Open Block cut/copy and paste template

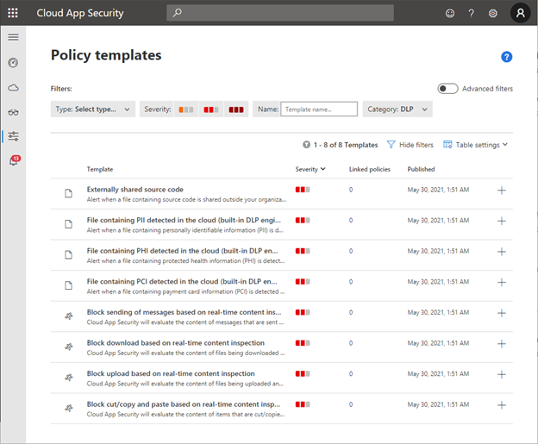(x=184, y=404)
